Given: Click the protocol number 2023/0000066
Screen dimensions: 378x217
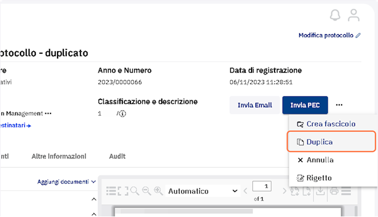Looking at the screenshot, I should 120,82.
